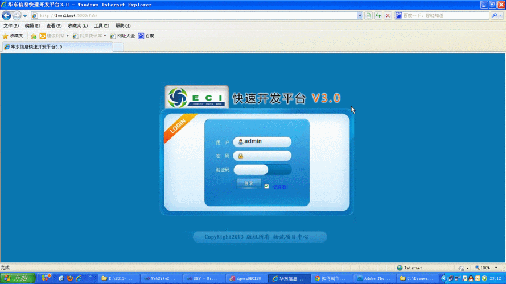
Task: Click the Windows 开始 Start button
Action: [18, 278]
